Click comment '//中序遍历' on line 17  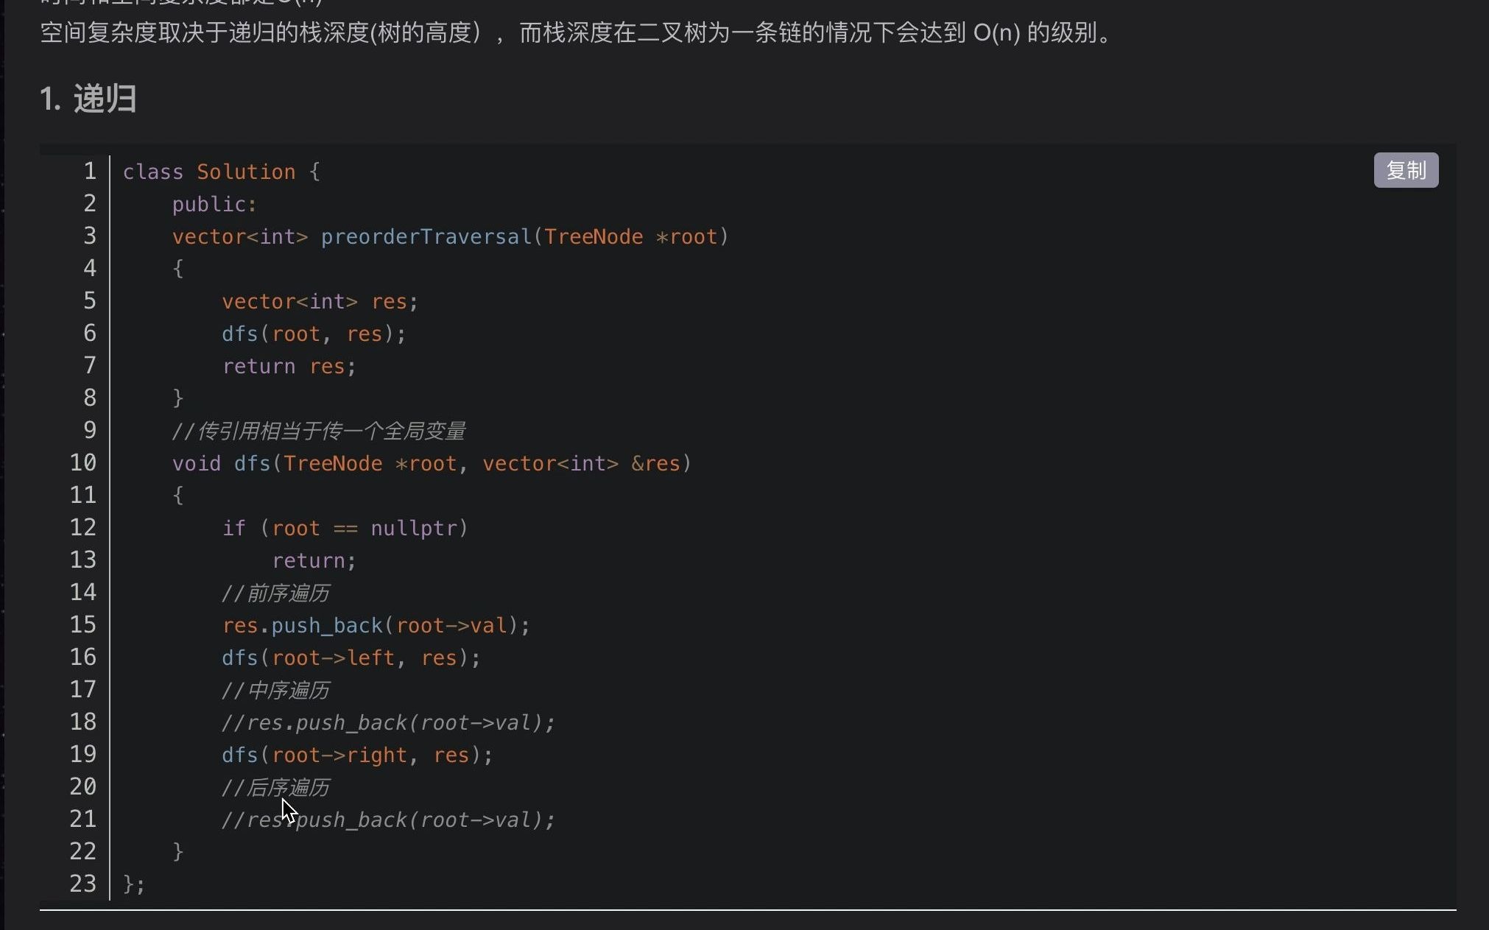click(276, 691)
